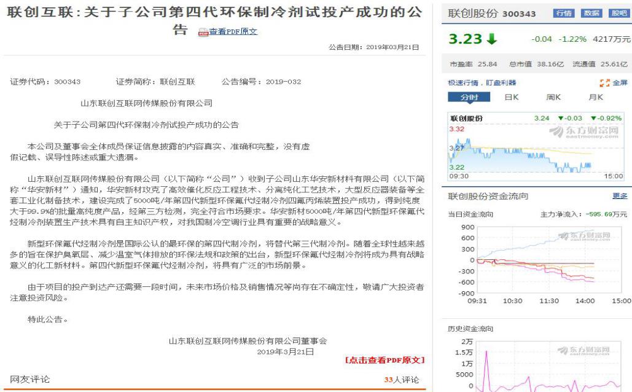The image size is (632, 392).
Task: Click the 公告编号：2019-032 text
Action: (261, 82)
